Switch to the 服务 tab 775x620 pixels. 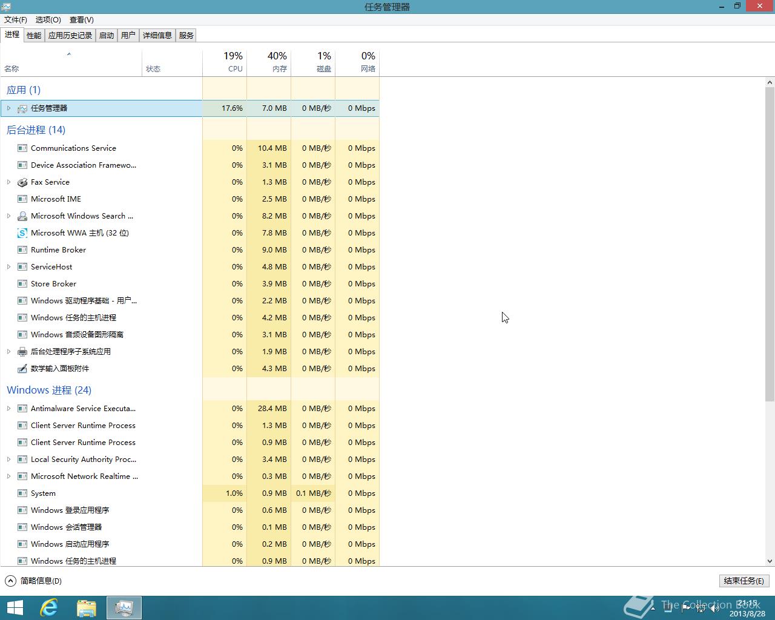tap(186, 36)
